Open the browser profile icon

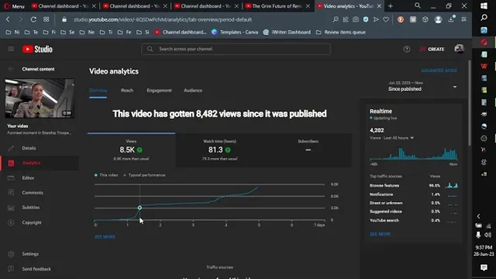tap(438, 19)
